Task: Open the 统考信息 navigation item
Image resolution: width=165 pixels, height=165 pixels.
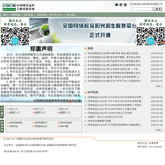Action: (28, 15)
